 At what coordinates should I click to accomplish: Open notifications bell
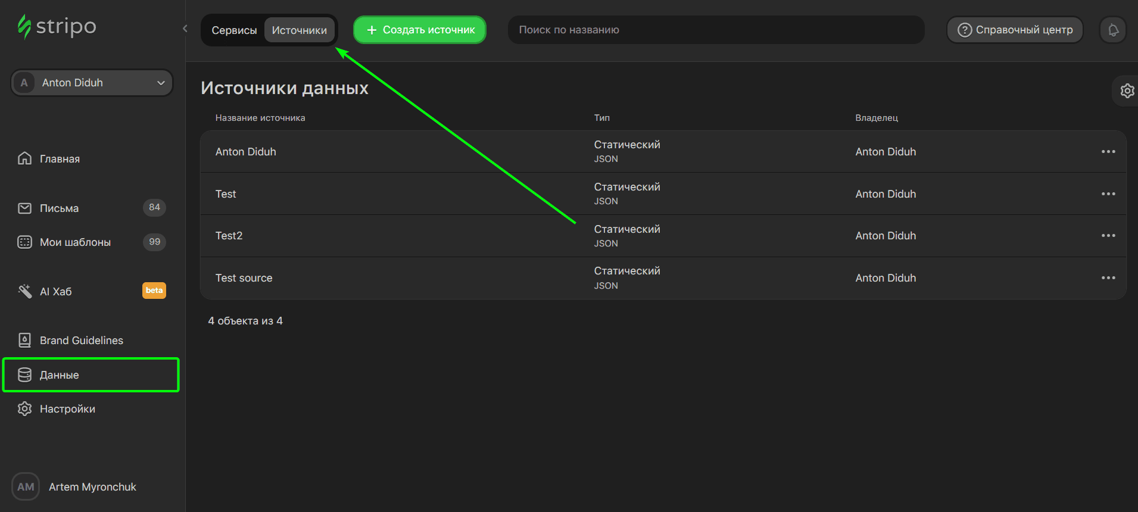[x=1112, y=30]
